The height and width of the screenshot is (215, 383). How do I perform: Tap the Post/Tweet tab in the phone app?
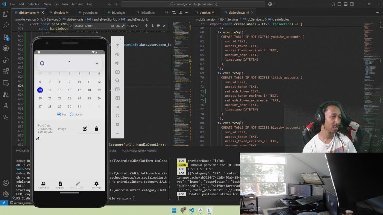[x=78, y=185]
